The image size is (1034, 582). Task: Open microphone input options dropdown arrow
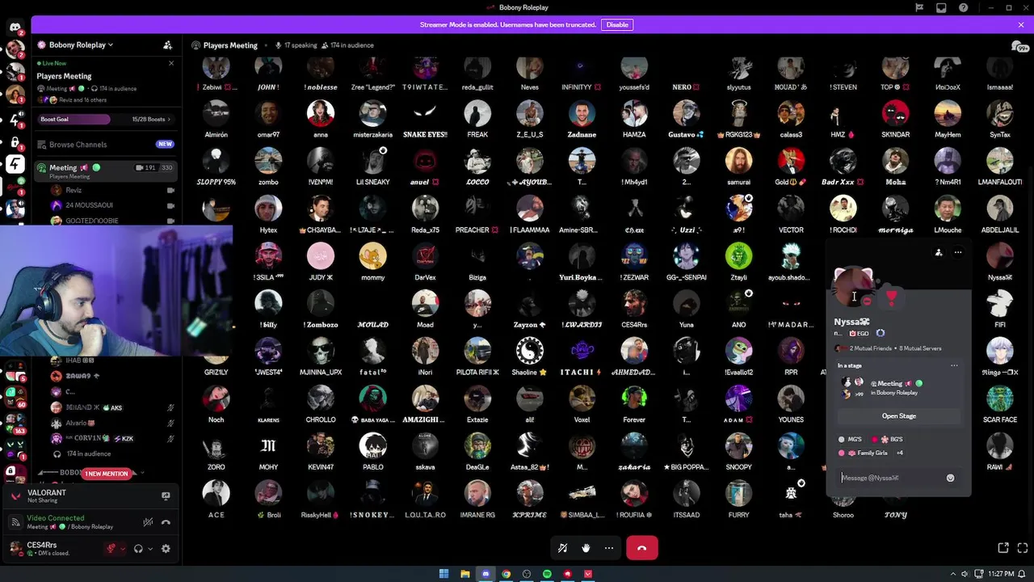(x=122, y=549)
